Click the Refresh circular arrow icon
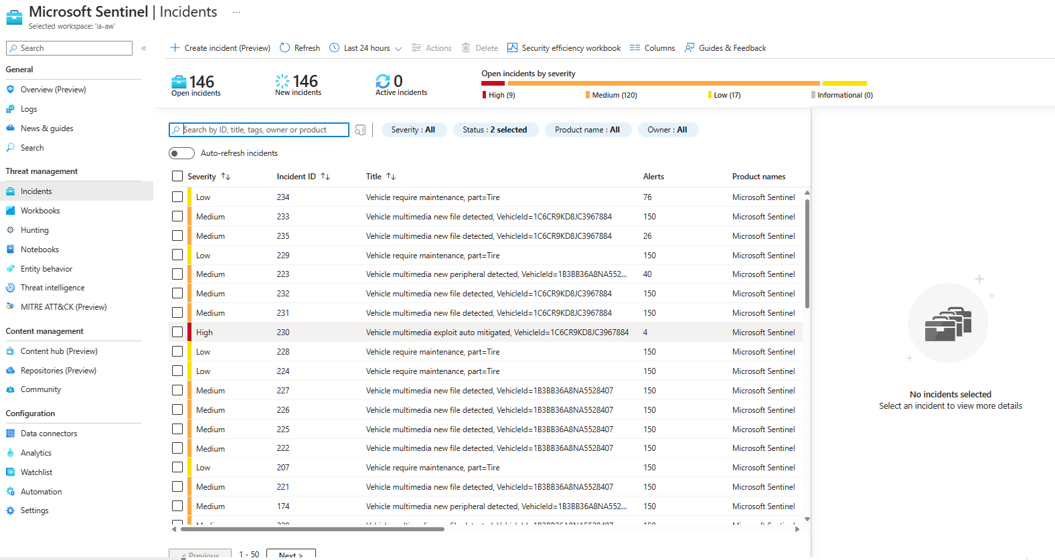 click(x=285, y=48)
